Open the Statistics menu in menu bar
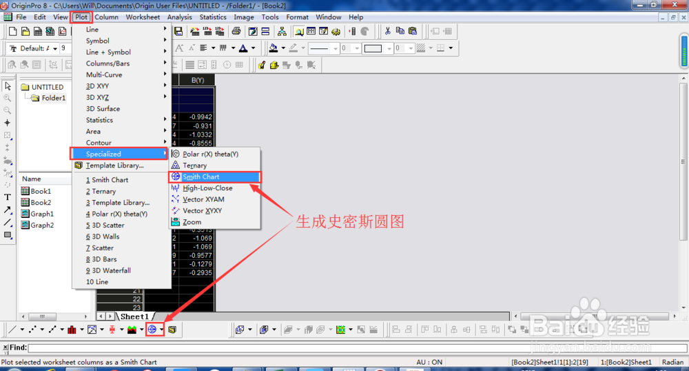Screen dimensions: 689x371 coord(213,17)
